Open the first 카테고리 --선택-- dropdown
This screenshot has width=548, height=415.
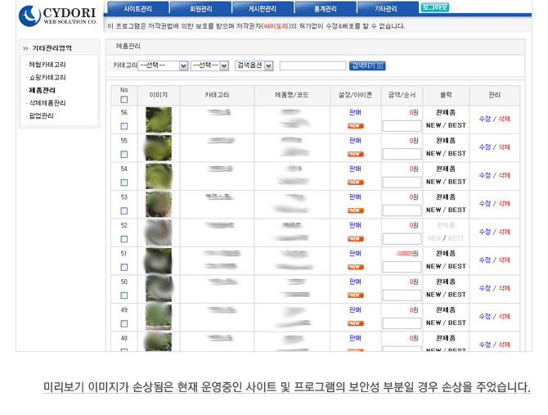[163, 65]
